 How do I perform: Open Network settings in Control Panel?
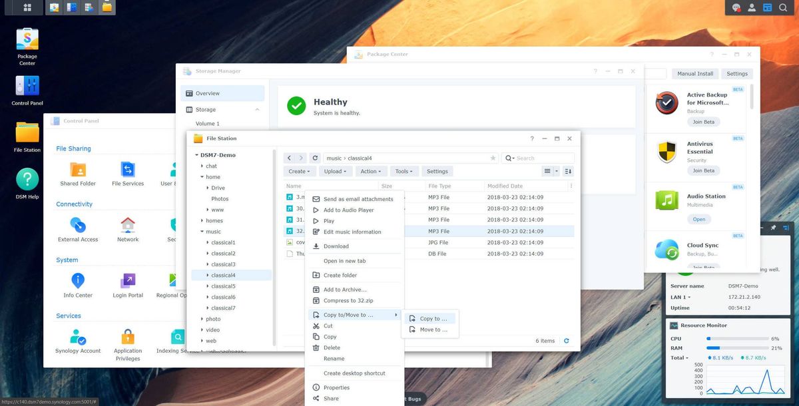pos(128,230)
